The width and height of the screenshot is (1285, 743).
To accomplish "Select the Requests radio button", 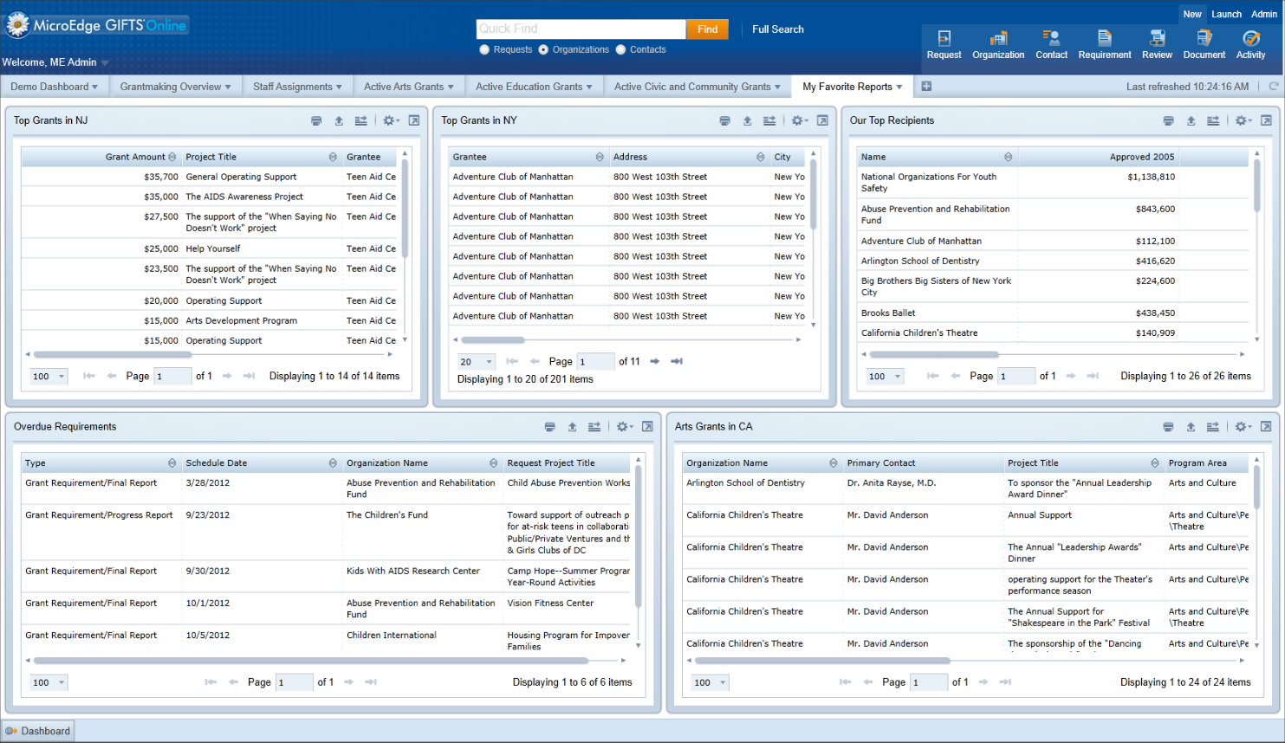I will (484, 50).
